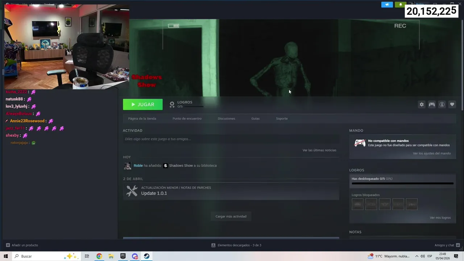464x261 pixels.
Task: Select the fifth locked achievement thumbnail
Action: pyautogui.click(x=411, y=204)
